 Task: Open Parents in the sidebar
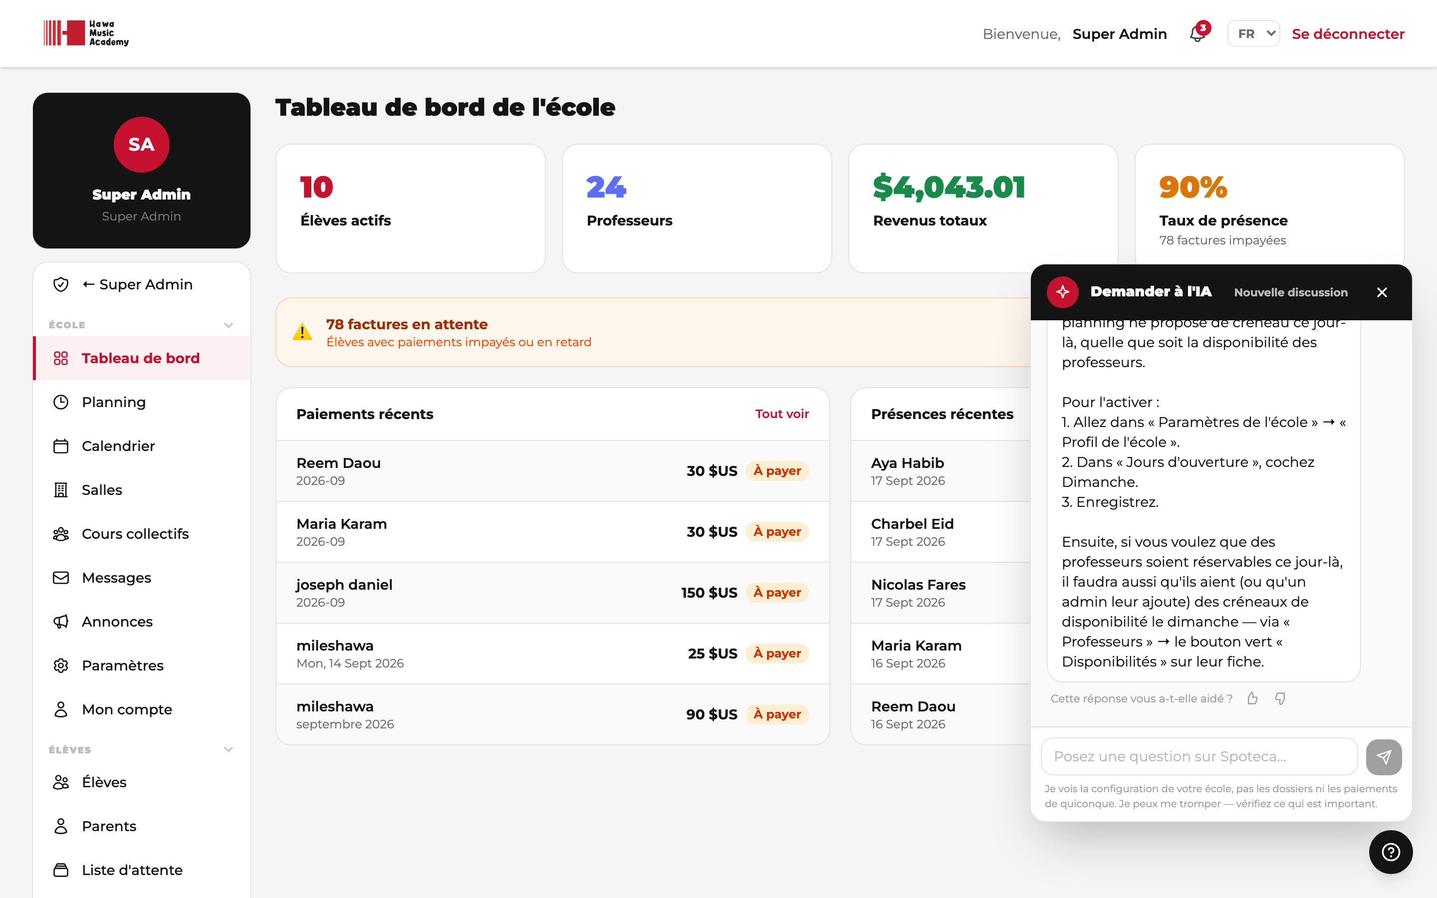(x=142, y=826)
